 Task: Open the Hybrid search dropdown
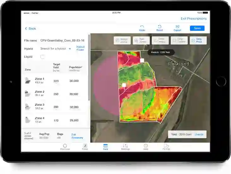pos(56,48)
